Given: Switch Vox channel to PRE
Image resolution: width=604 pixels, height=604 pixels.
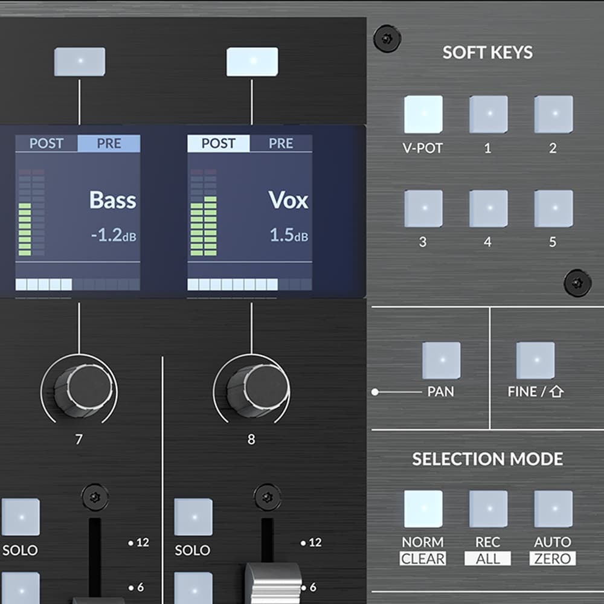Looking at the screenshot, I should tap(281, 143).
